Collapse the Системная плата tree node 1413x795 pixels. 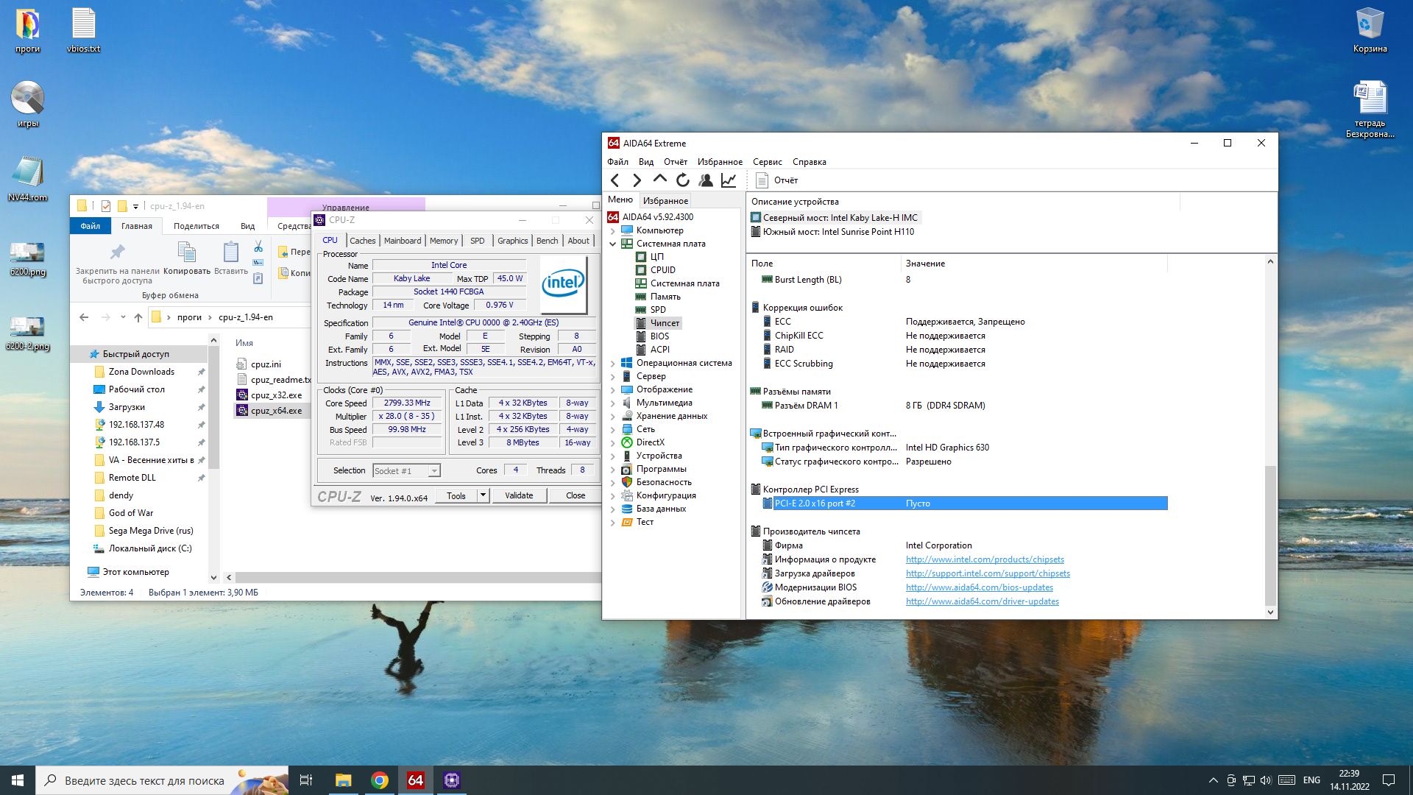pyautogui.click(x=612, y=244)
